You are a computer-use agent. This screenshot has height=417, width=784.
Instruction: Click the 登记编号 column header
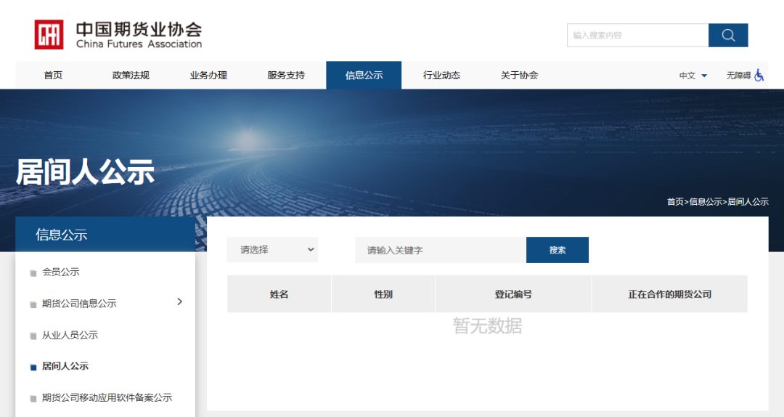click(513, 293)
